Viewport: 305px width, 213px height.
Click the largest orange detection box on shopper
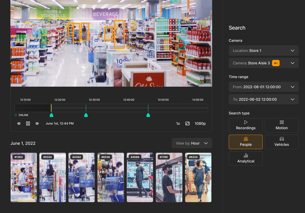(x=119, y=35)
